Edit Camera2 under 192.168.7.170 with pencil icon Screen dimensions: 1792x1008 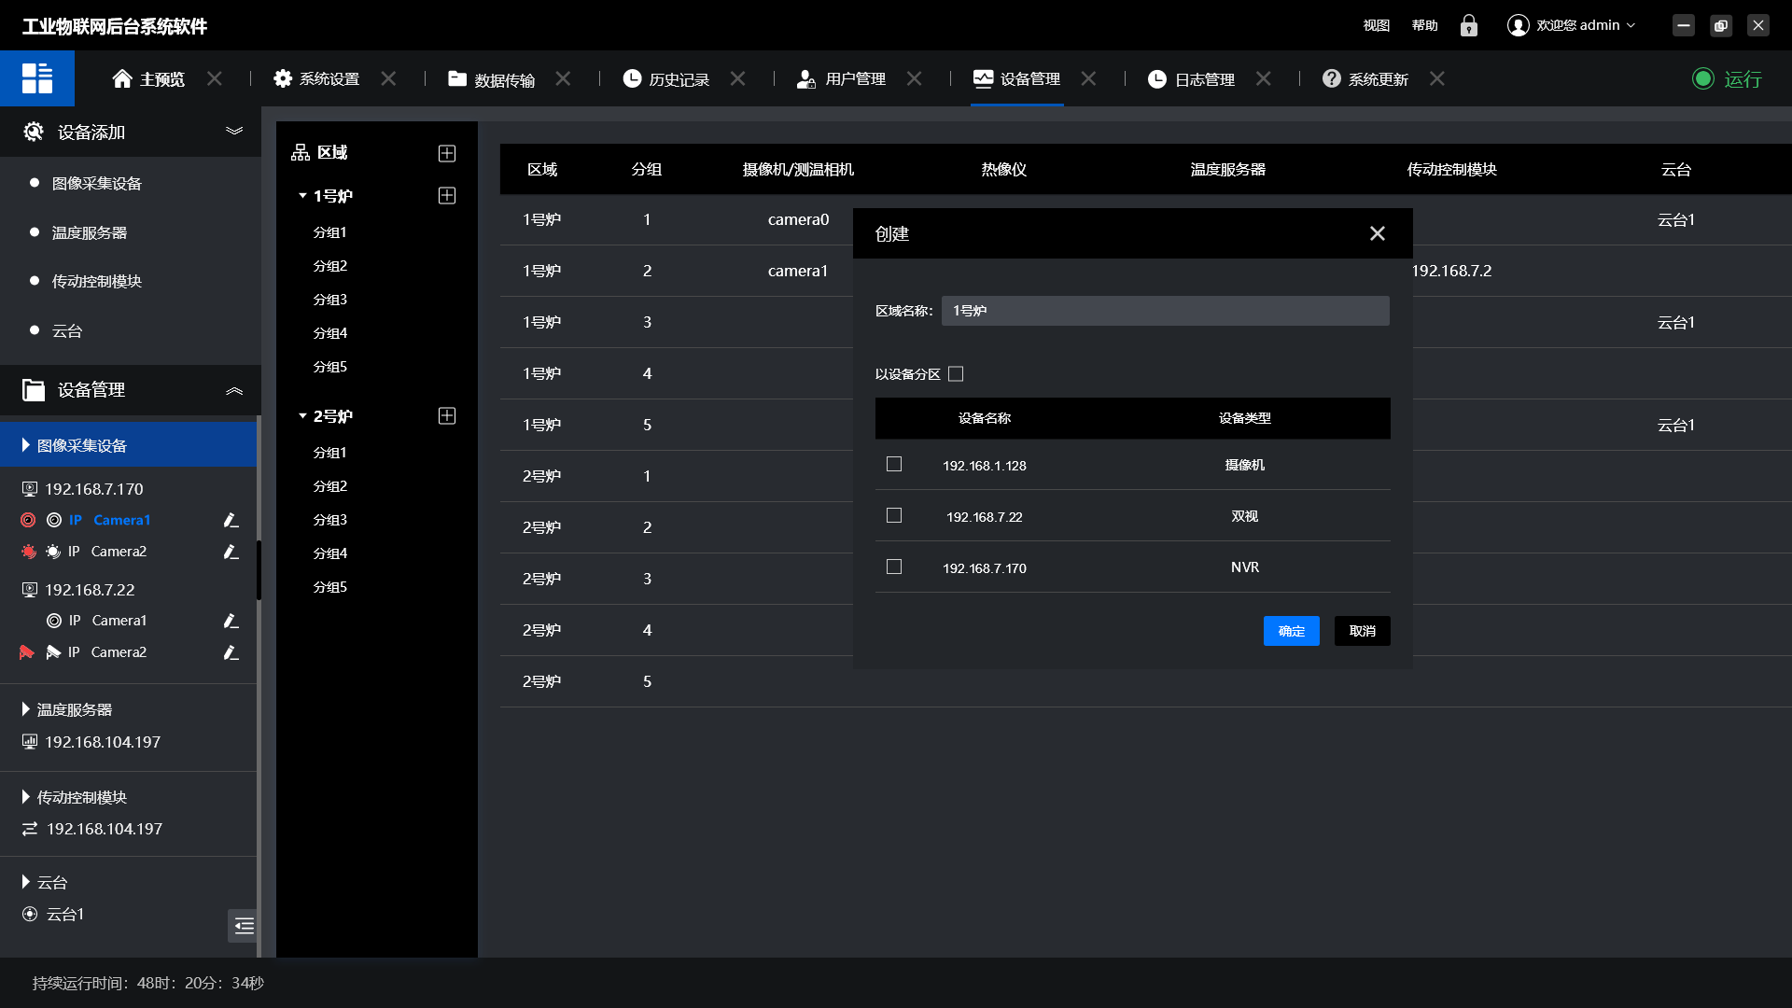pos(231,552)
